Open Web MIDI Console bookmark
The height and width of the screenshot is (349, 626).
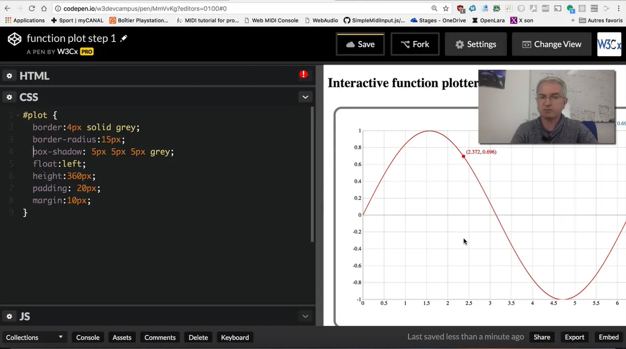click(x=271, y=20)
